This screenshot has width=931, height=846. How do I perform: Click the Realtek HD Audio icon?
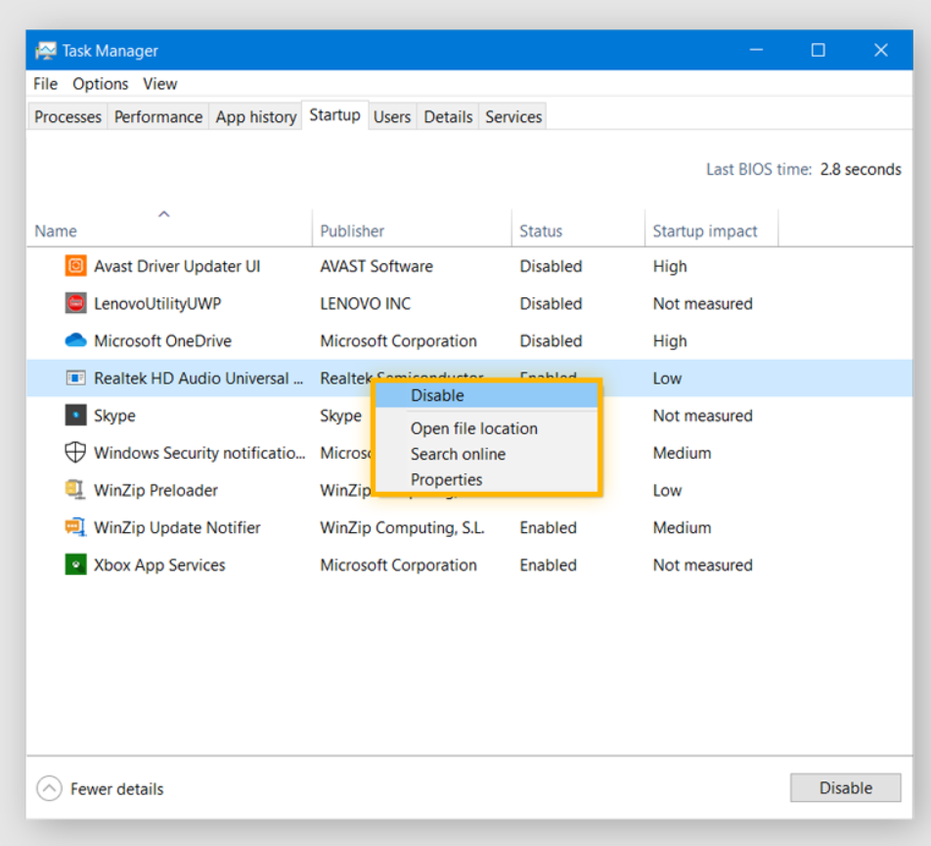[75, 378]
